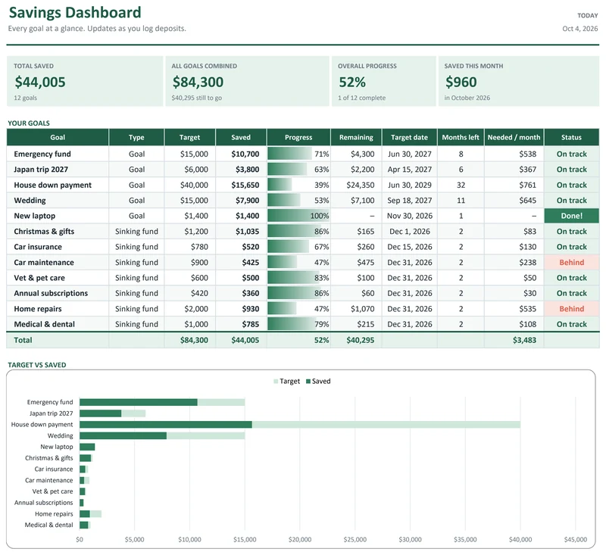606x555 pixels.
Task: Click the Done! status for New laptop
Action: pyautogui.click(x=572, y=216)
